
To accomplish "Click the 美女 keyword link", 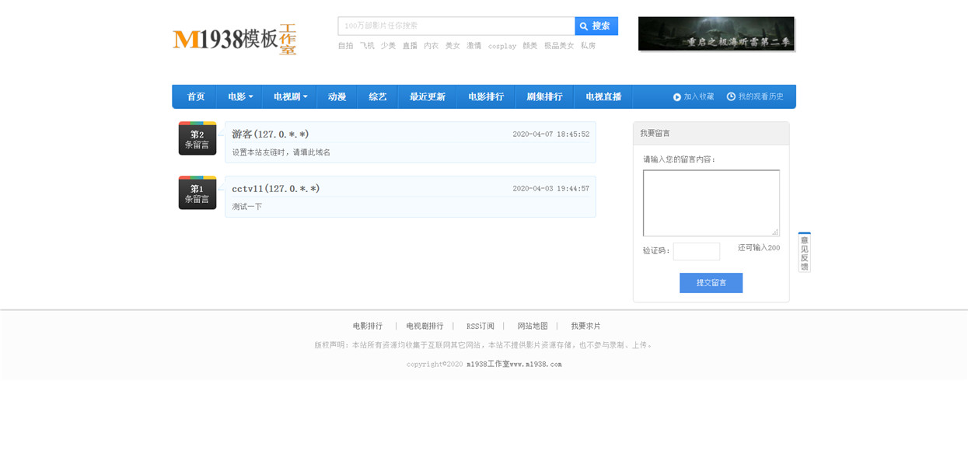I will pyautogui.click(x=453, y=46).
